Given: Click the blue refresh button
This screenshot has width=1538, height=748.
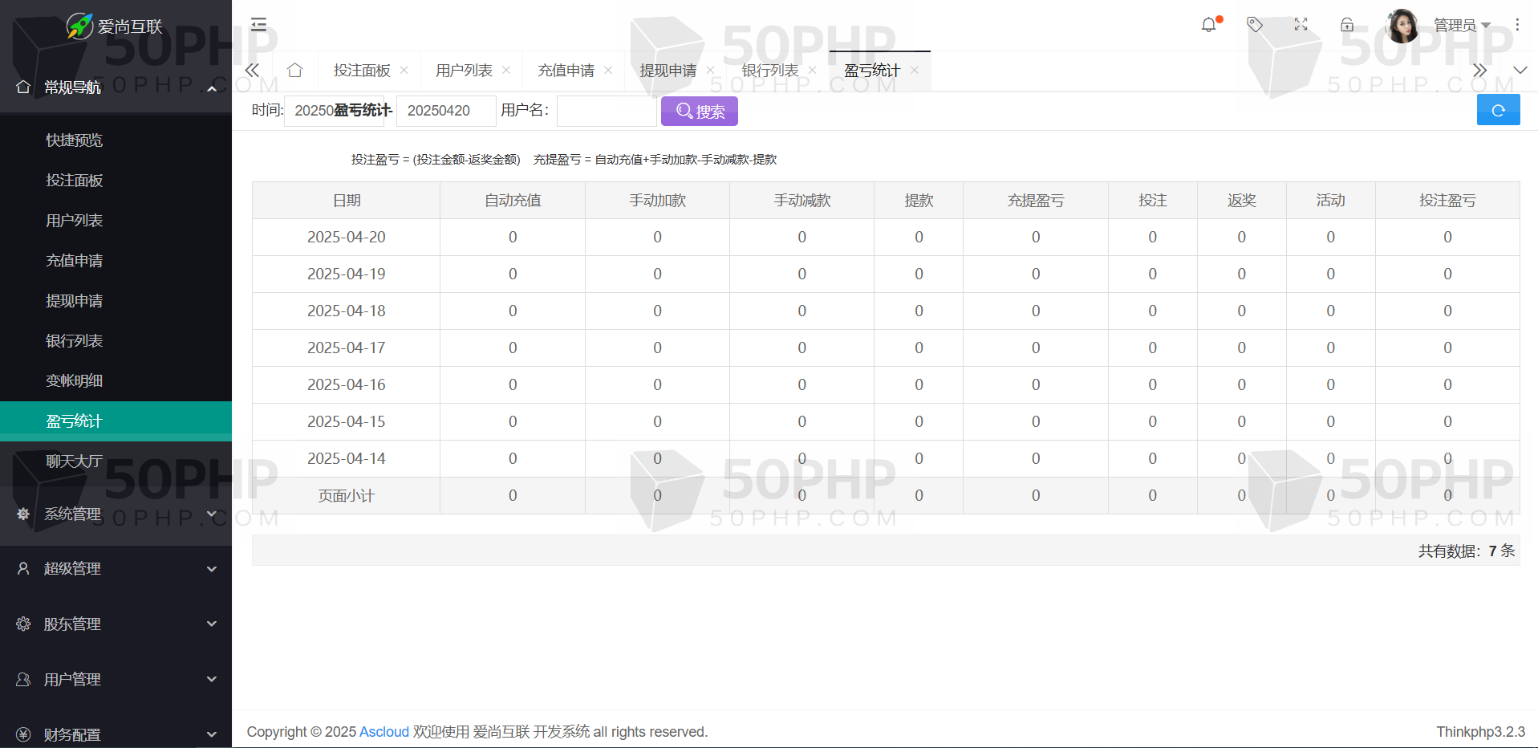Looking at the screenshot, I should coord(1498,110).
